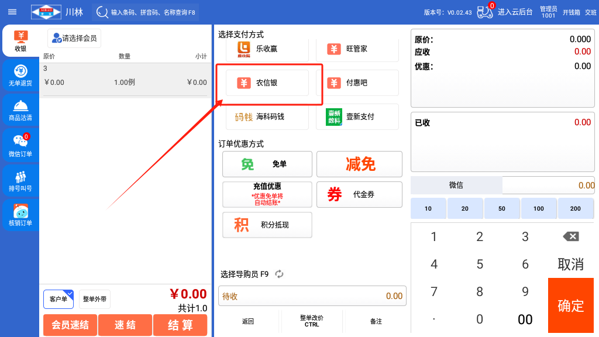Choose 请选择会员 member selector
This screenshot has height=337, width=599.
pos(74,38)
